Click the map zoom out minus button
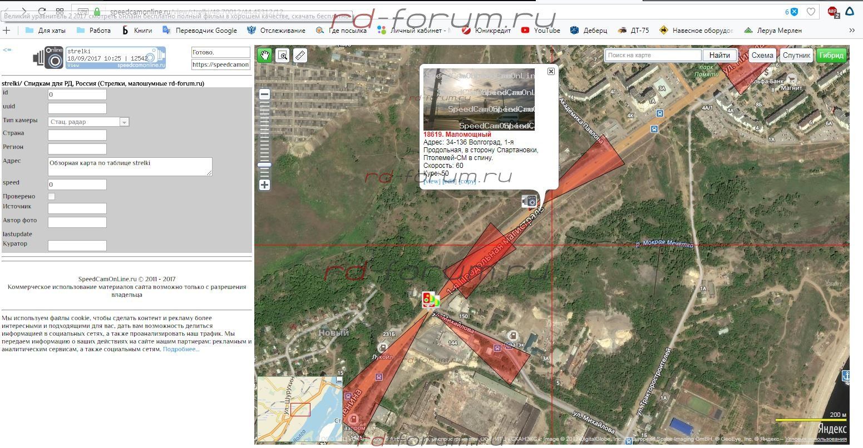The width and height of the screenshot is (863, 448). pos(265,94)
